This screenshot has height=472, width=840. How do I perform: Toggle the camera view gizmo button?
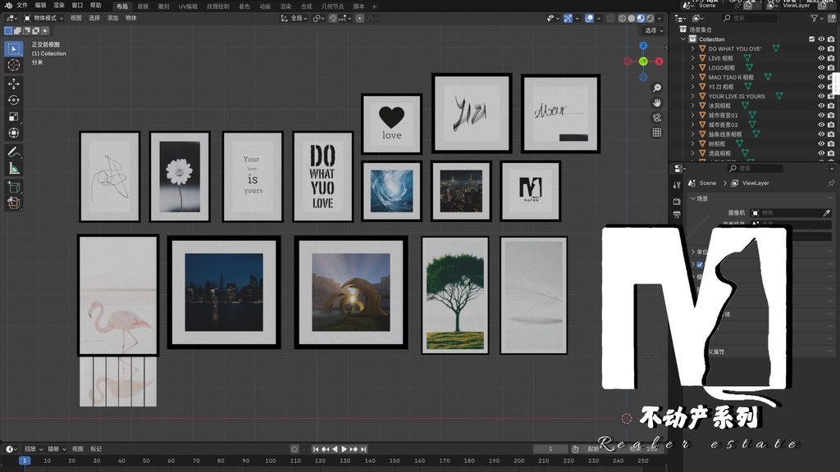point(657,118)
